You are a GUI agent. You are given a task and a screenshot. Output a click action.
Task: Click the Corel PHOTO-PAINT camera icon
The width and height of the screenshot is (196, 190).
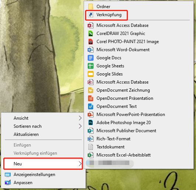[91, 42]
